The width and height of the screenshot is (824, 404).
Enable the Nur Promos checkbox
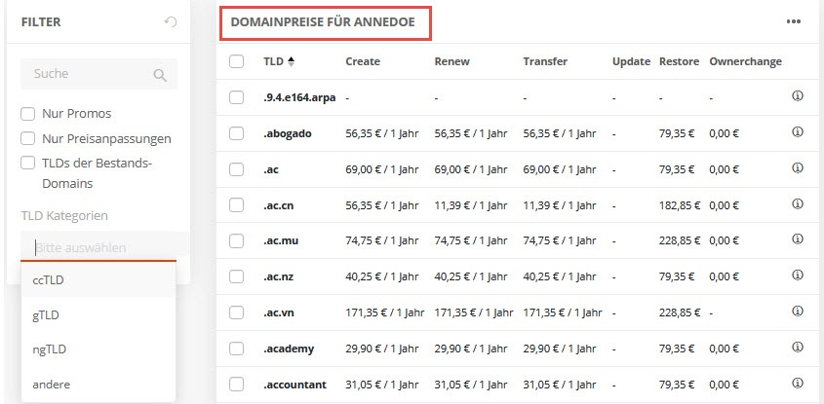click(x=28, y=114)
